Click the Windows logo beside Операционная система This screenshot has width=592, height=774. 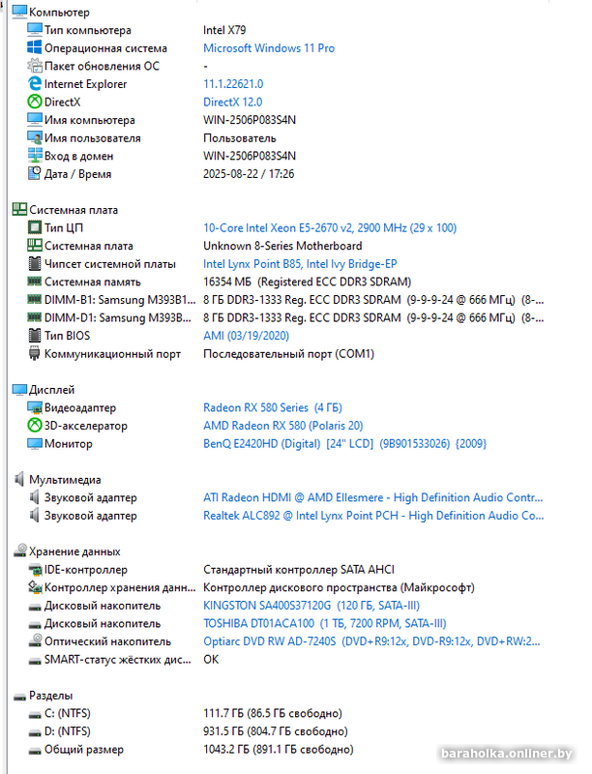point(35,47)
